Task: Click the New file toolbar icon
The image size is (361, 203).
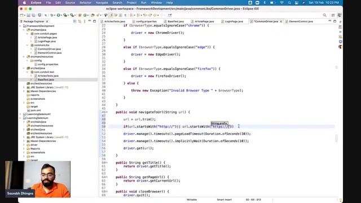Action: pos(21,15)
